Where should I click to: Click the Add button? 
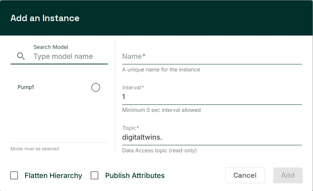click(288, 175)
